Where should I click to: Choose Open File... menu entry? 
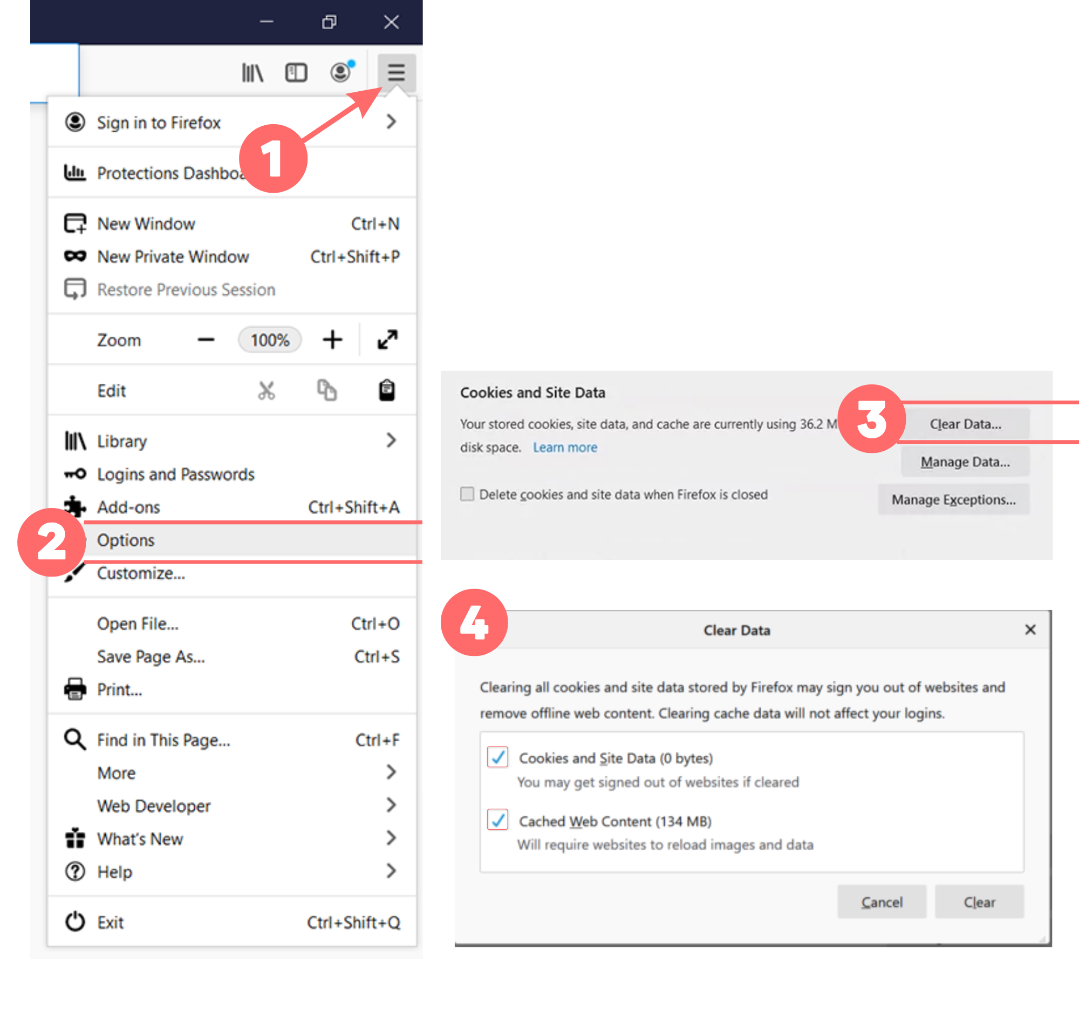(x=232, y=624)
